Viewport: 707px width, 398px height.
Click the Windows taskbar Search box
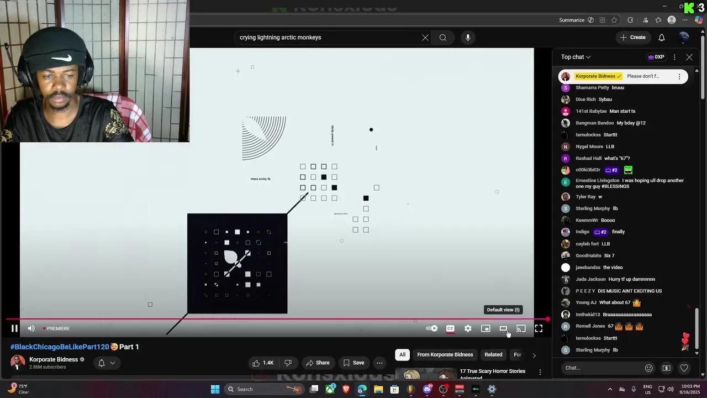click(265, 389)
